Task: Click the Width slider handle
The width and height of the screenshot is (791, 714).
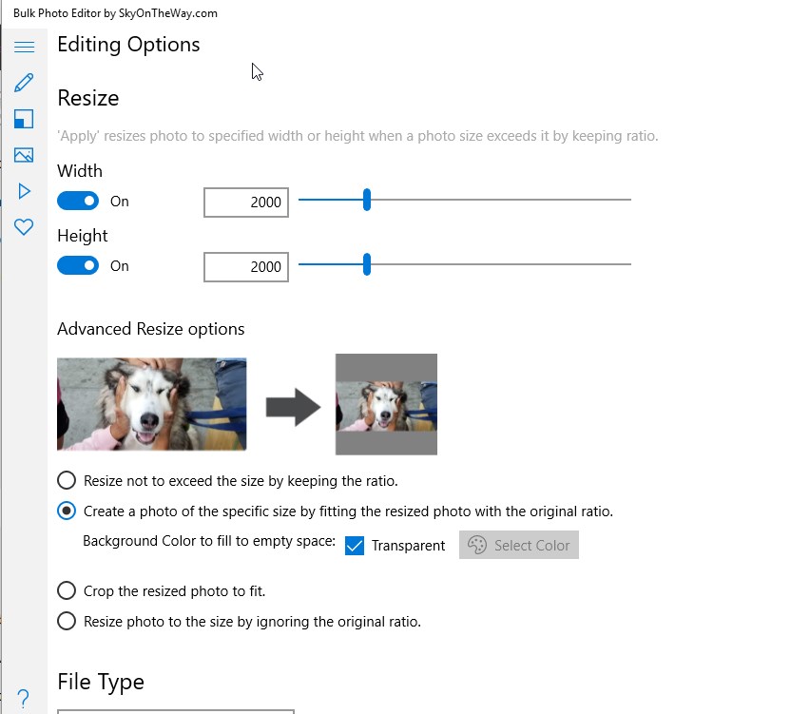Action: click(x=367, y=200)
